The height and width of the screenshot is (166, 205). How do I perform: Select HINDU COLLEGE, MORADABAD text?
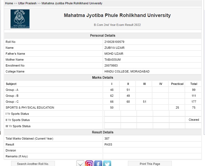click(x=127, y=71)
